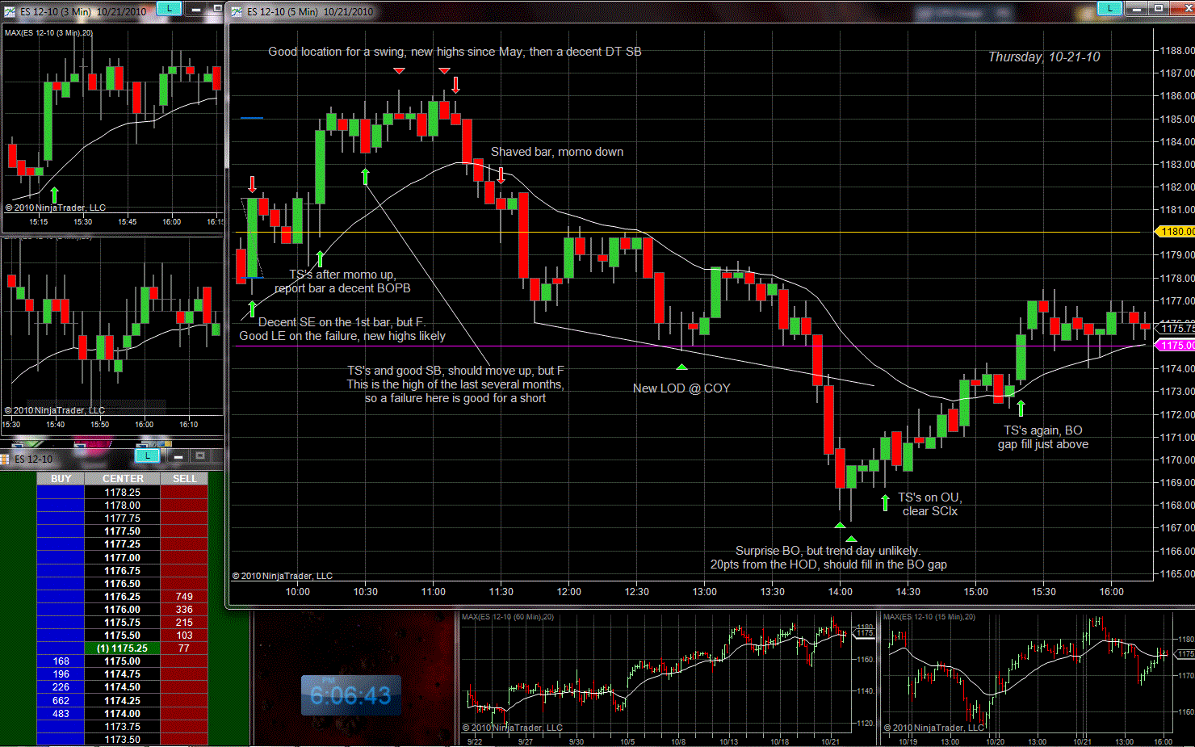
Task: Click the sell cell showing 749 at 1176.25
Action: coord(184,597)
